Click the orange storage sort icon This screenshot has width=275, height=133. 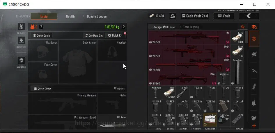coord(243,27)
